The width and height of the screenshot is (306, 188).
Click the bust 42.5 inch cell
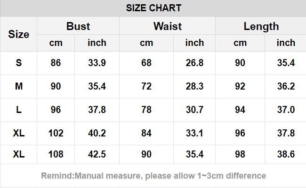pos(97,154)
